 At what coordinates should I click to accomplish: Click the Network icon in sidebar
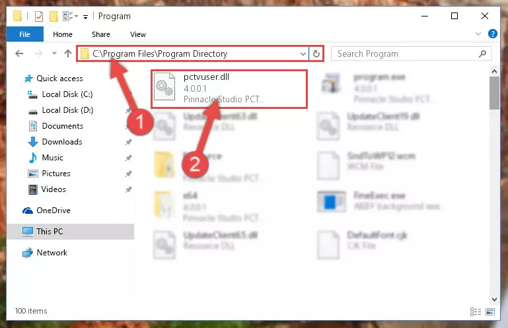(x=28, y=253)
